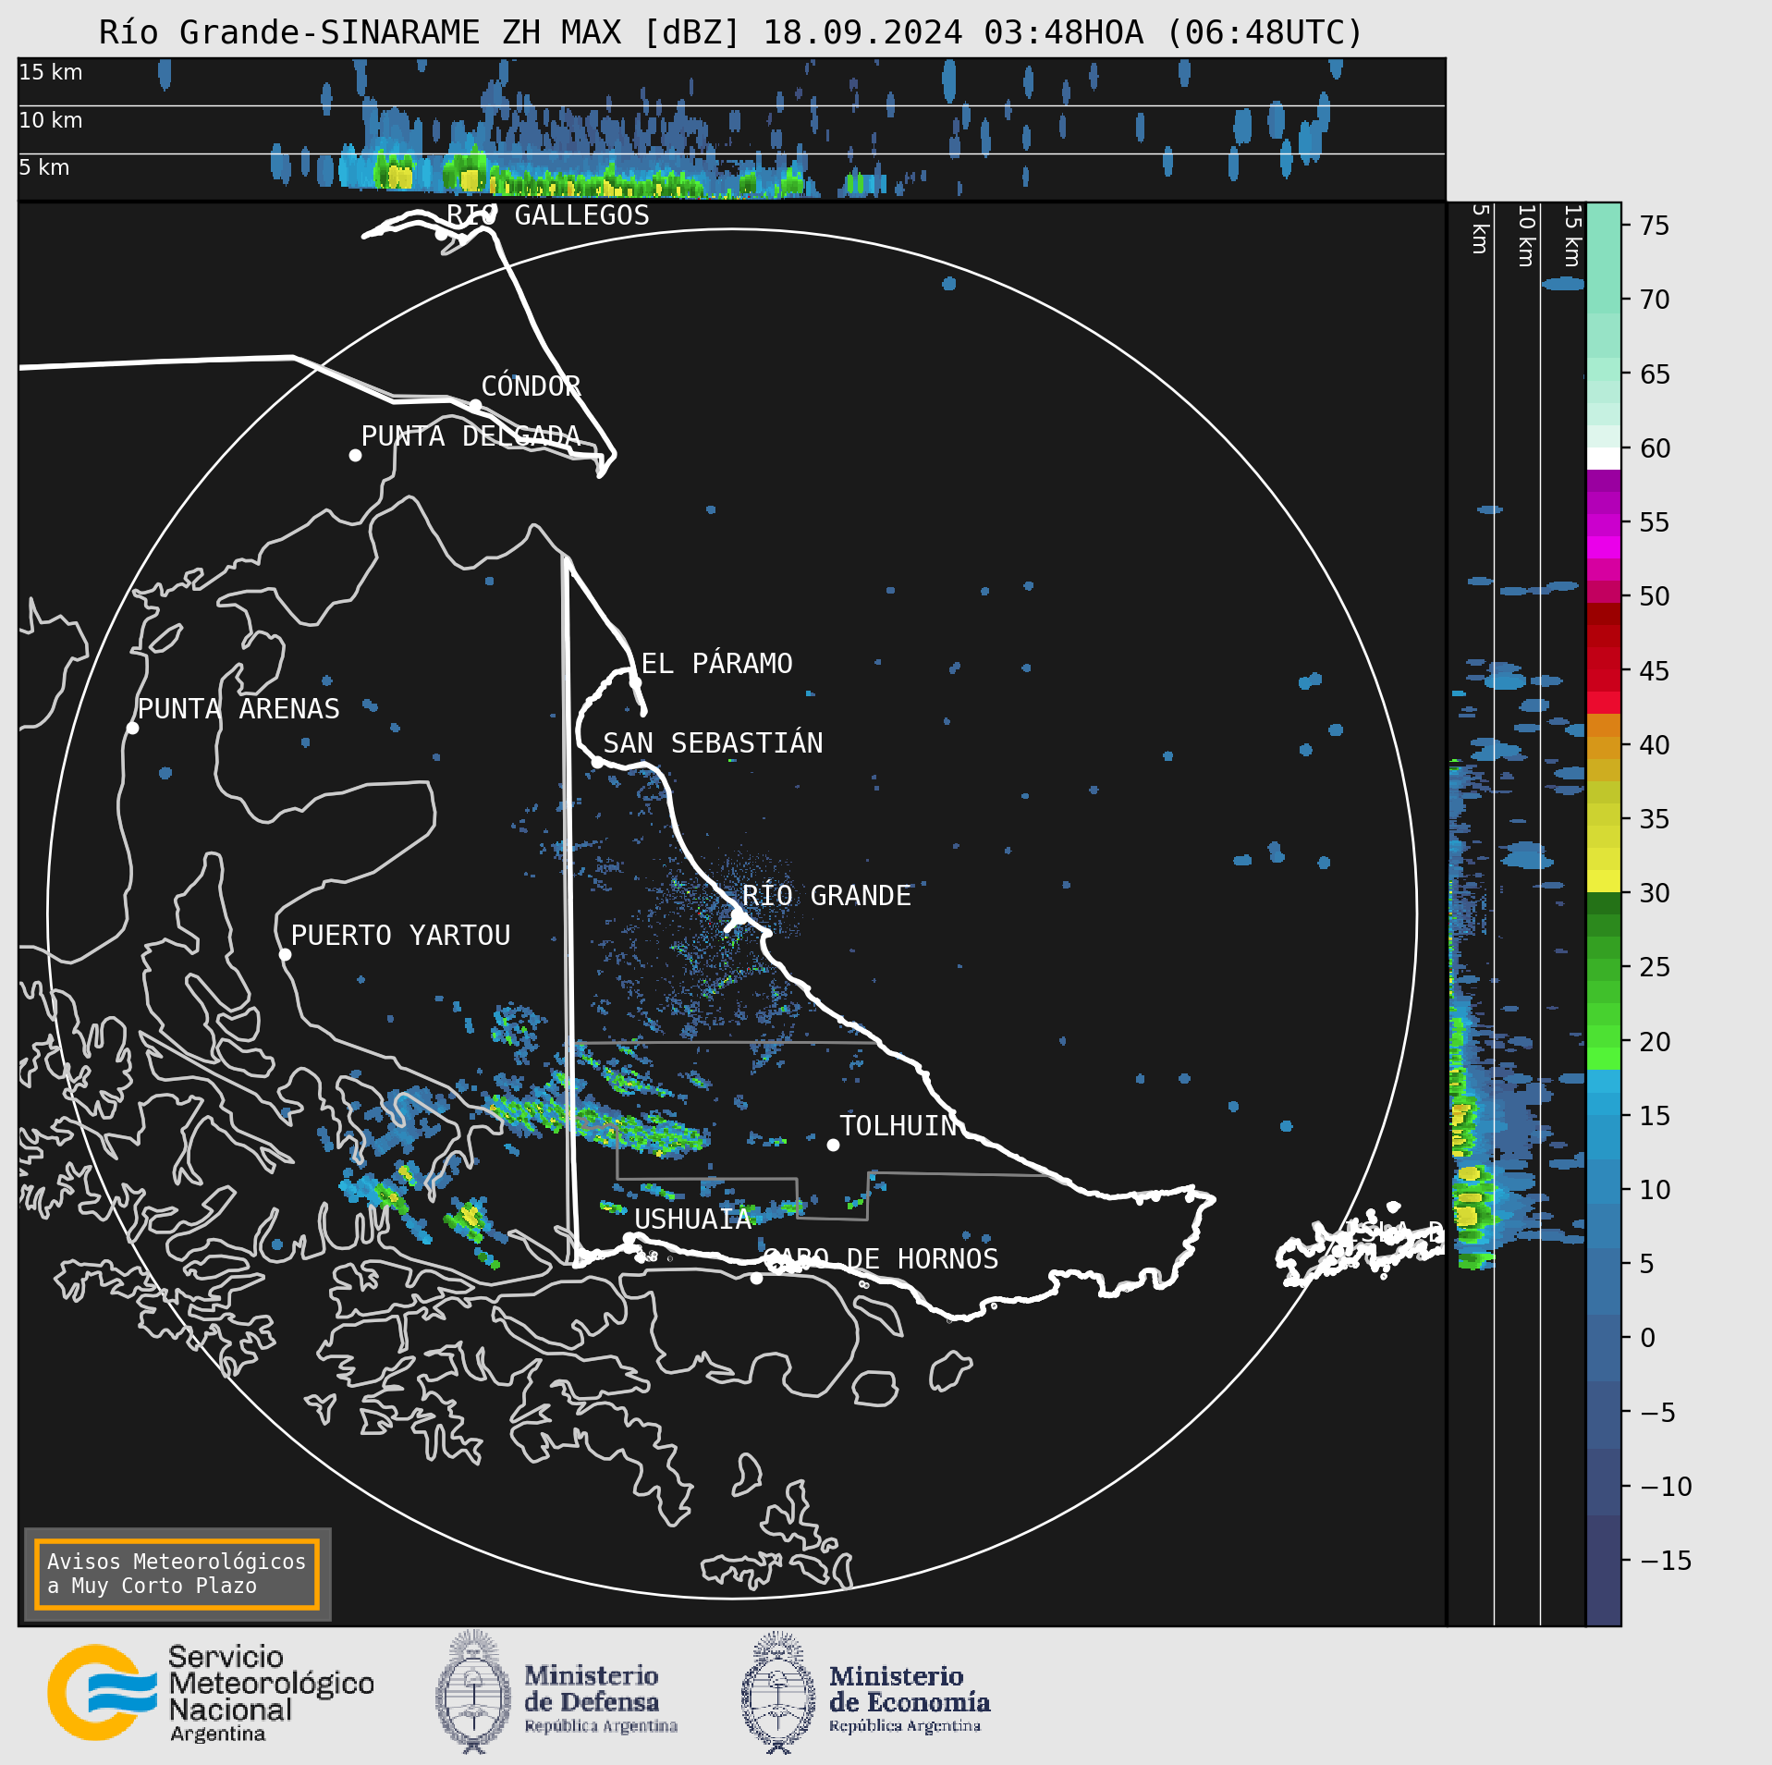Click the Ministerio de Economía text
Image resolution: width=1772 pixels, height=1765 pixels.
909,1699
